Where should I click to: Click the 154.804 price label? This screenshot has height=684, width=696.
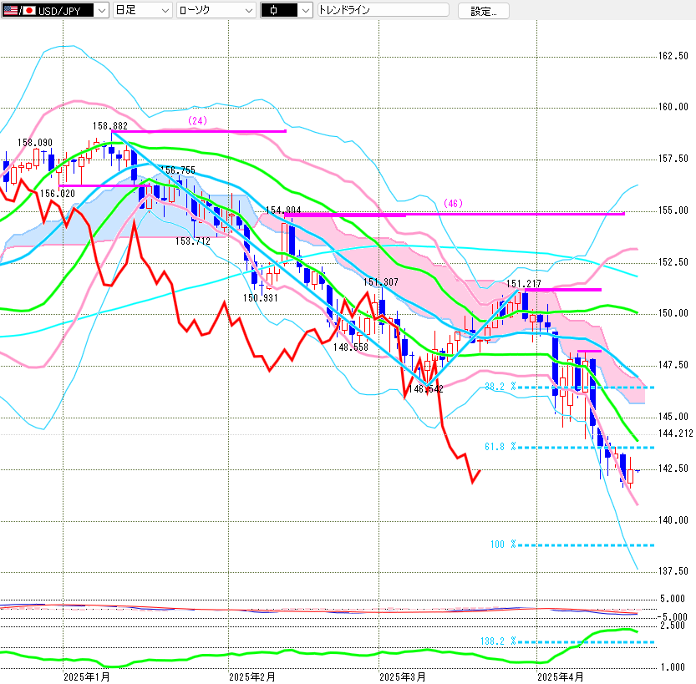pos(283,210)
